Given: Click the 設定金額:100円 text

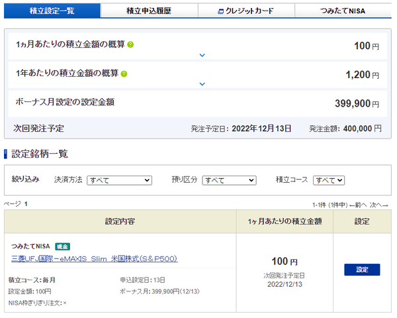Looking at the screenshot, I should point(30,291).
